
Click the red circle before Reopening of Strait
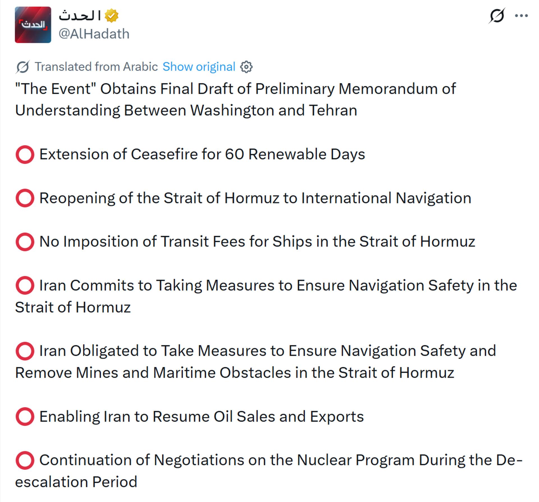click(25, 198)
